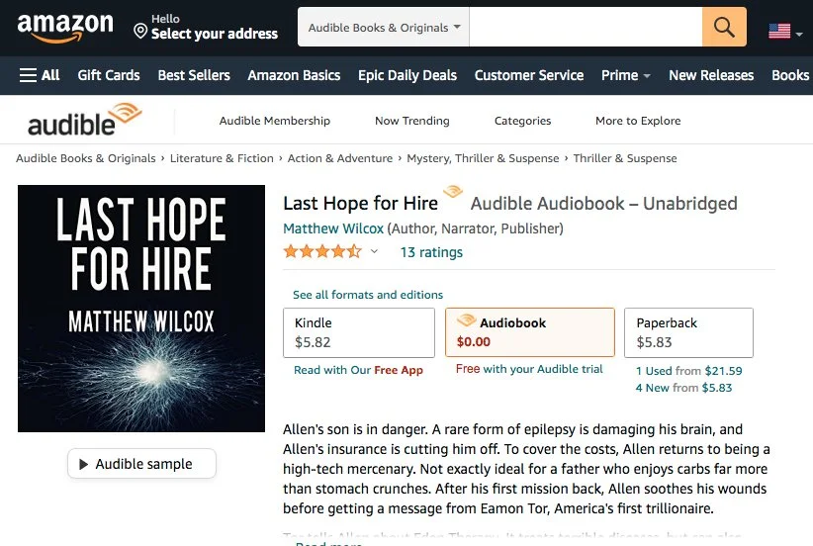Select the Kindle $5.82 format
The width and height of the screenshot is (813, 546).
click(x=359, y=332)
